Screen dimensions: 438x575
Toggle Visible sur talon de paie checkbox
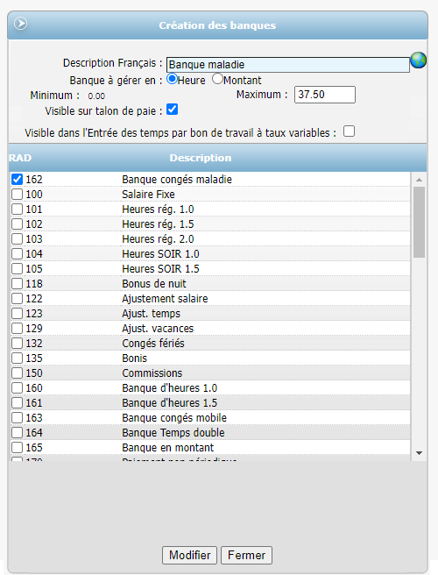click(x=172, y=110)
